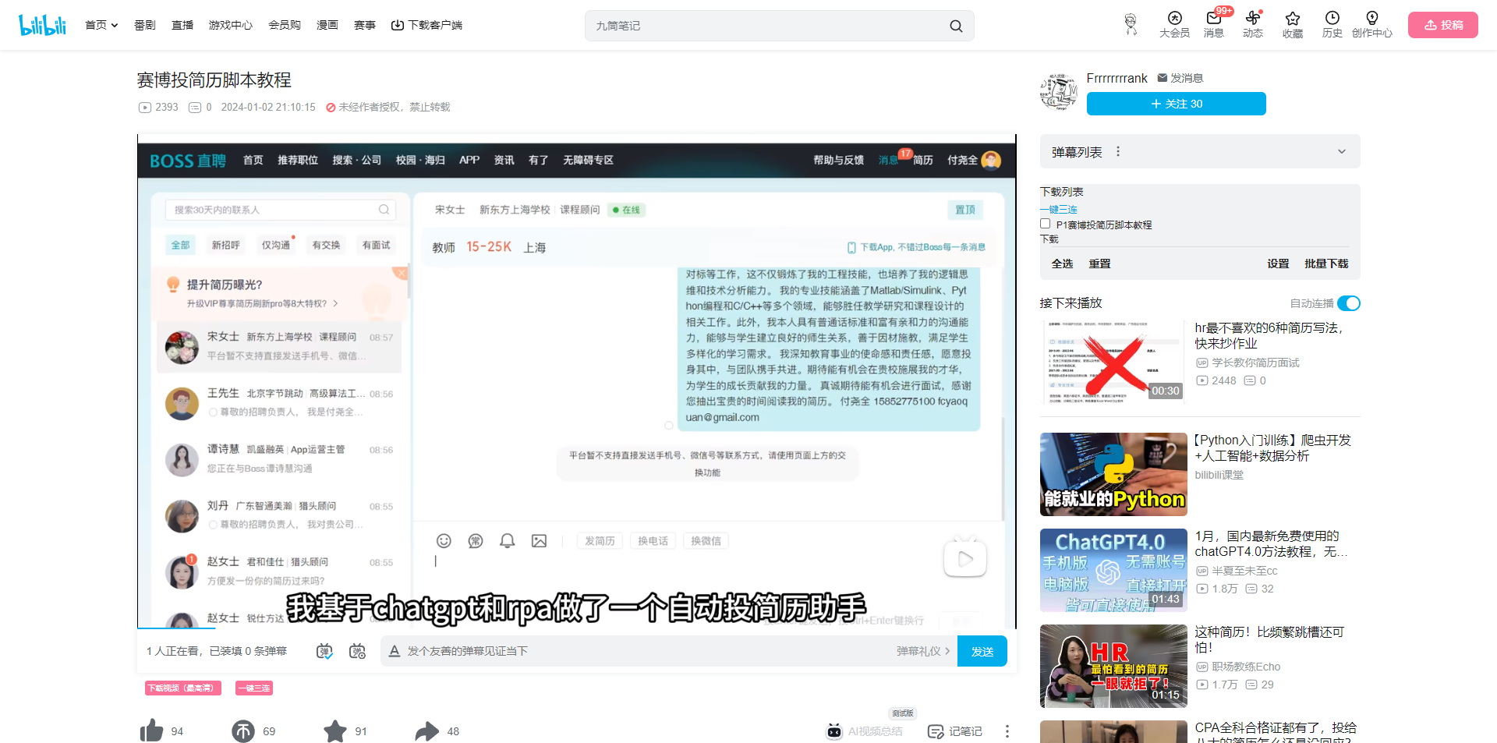
Task: Toggle the autoplay switch off
Action: coord(1348,303)
